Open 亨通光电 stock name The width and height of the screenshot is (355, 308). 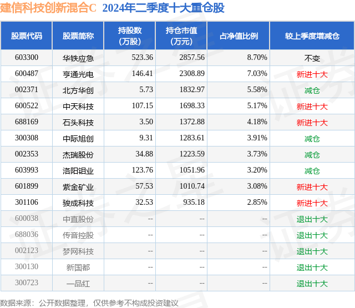pos(78,74)
